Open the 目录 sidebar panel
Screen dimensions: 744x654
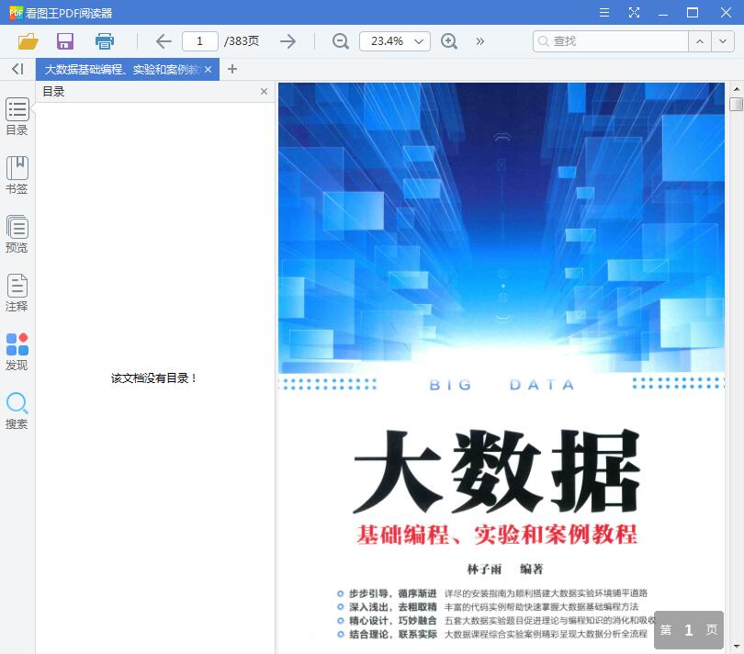pyautogui.click(x=17, y=117)
